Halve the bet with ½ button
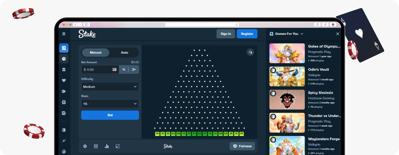Screen dimensions: 399x155 124,70
